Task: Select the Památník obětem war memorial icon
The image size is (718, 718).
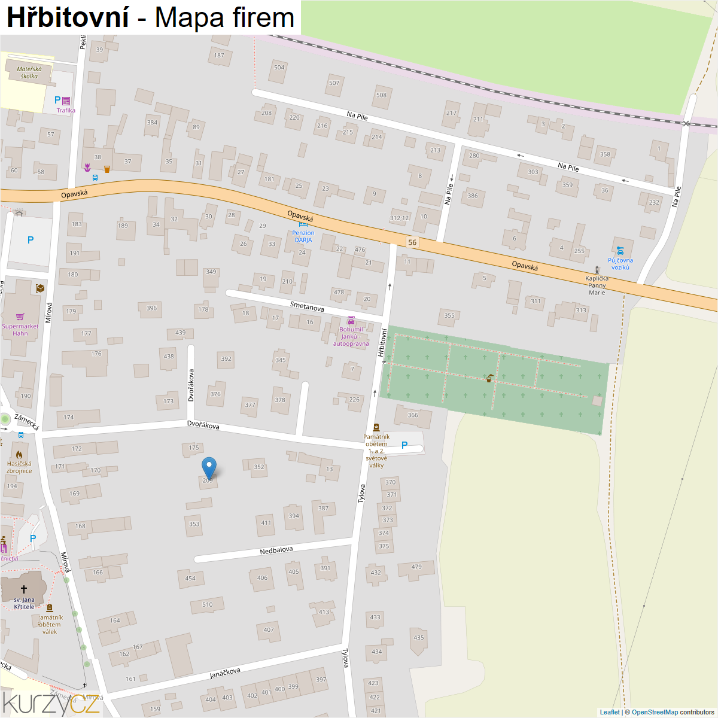Action: pos(376,427)
